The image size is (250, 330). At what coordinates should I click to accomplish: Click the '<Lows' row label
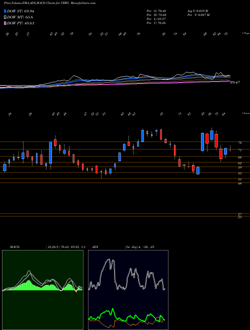245,113
